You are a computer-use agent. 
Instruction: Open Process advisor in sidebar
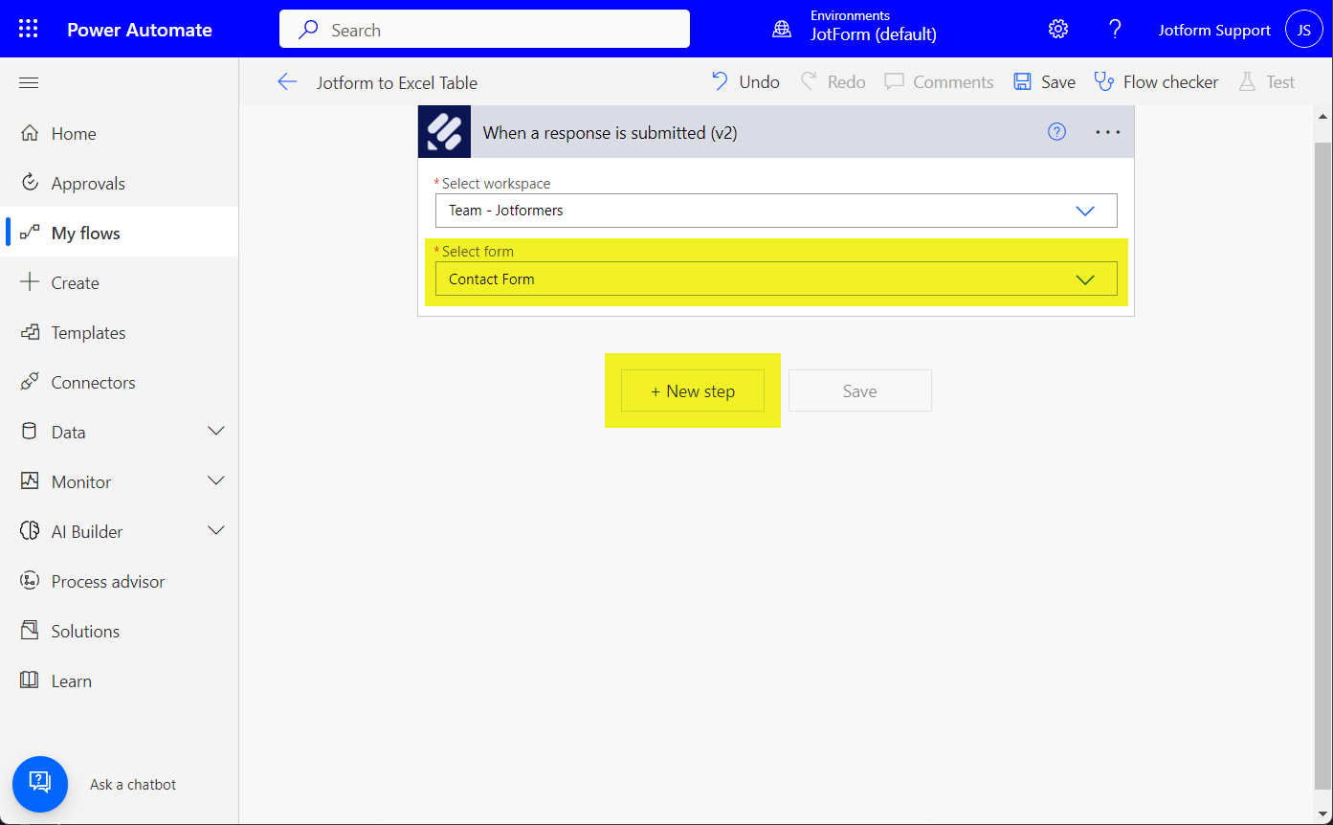click(x=120, y=582)
